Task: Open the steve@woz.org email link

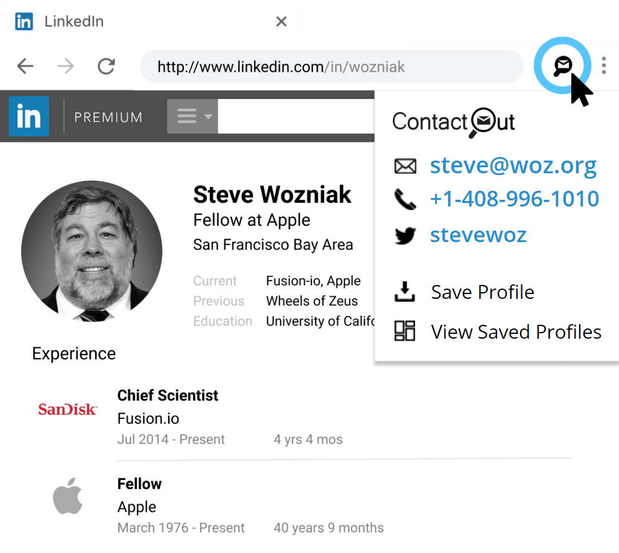Action: tap(513, 165)
